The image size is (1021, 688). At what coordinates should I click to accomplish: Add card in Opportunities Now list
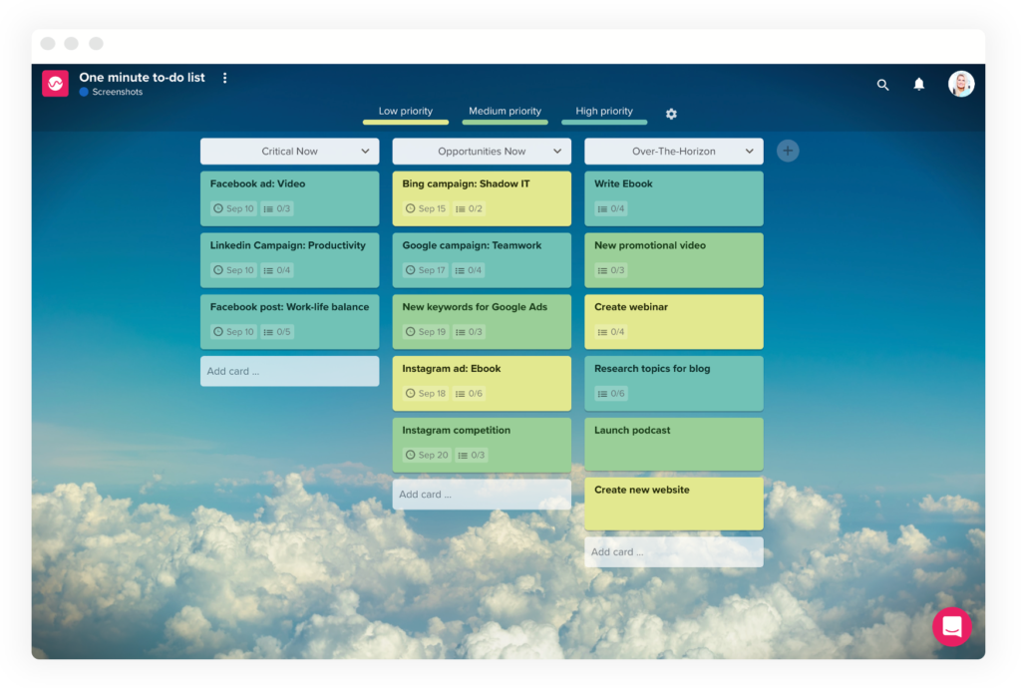[482, 495]
